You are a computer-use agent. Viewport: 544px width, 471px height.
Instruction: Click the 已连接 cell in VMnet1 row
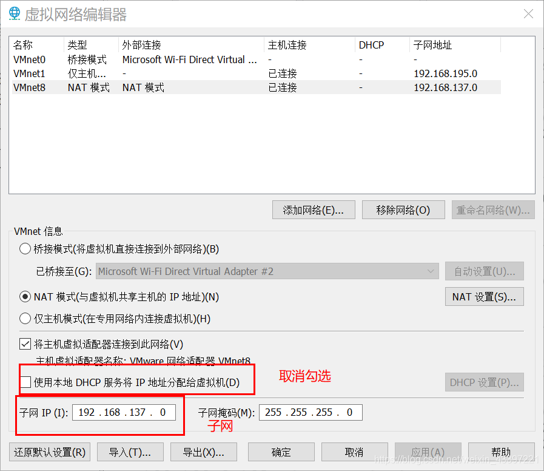283,73
